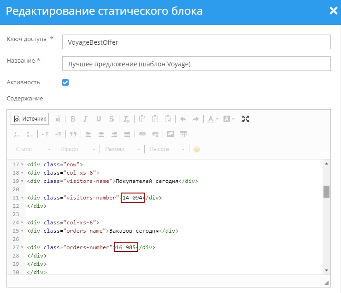Viewport: 341px width, 293px height.
Task: Collapse code fold arrow on line 17
Action: 23,164
